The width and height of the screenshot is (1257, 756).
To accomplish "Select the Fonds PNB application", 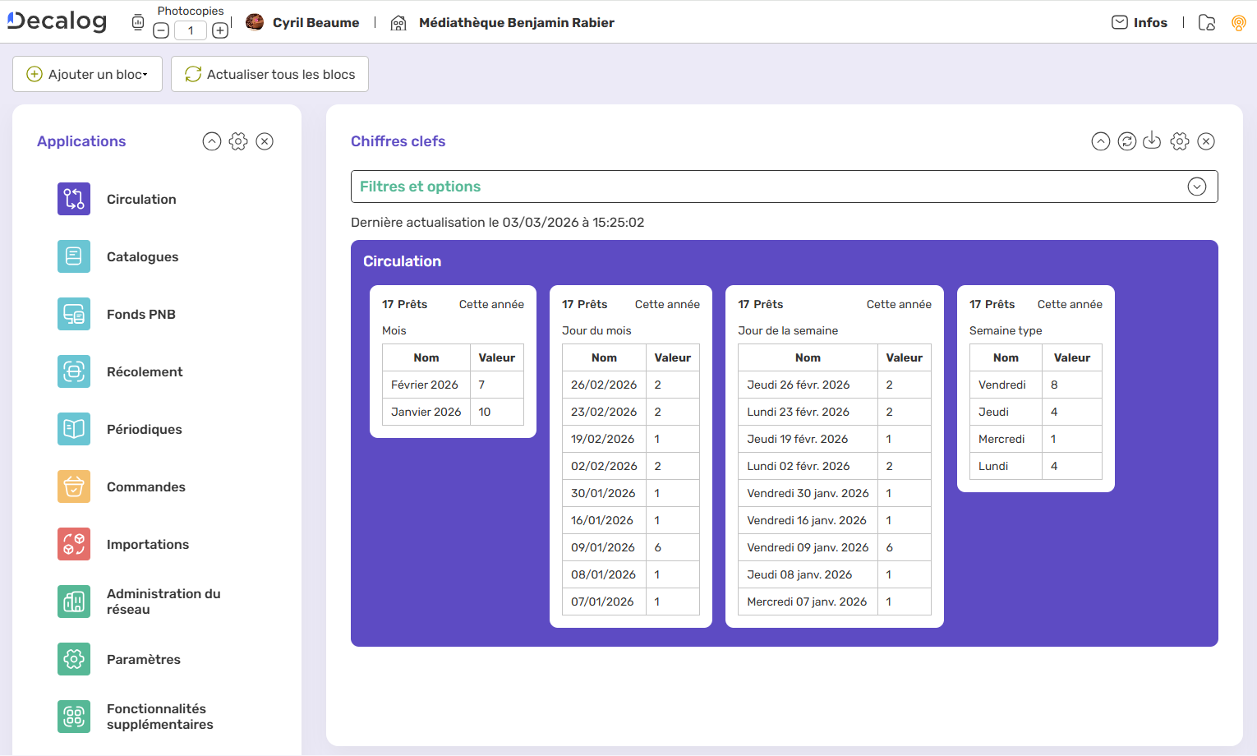I will click(140, 314).
